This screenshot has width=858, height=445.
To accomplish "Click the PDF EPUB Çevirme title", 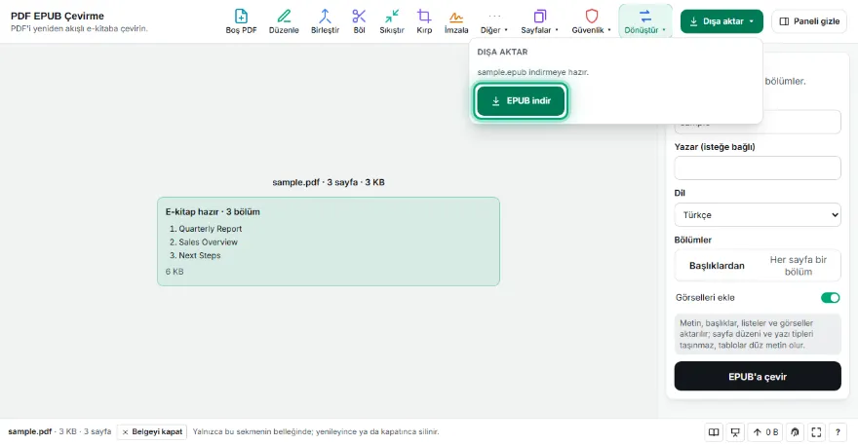I will pyautogui.click(x=58, y=16).
